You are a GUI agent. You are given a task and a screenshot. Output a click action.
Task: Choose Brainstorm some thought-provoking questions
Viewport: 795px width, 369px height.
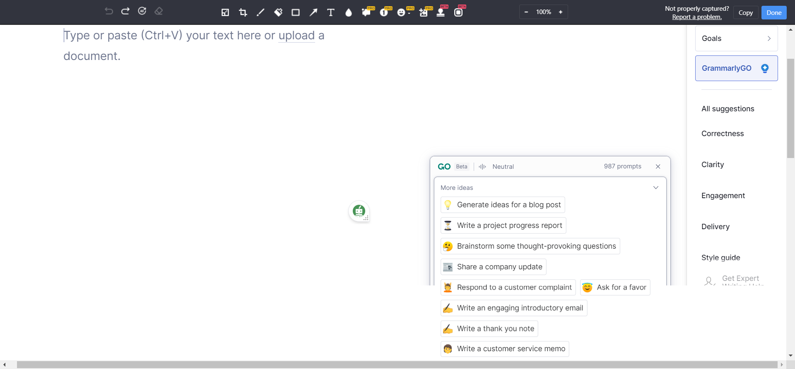pyautogui.click(x=530, y=246)
